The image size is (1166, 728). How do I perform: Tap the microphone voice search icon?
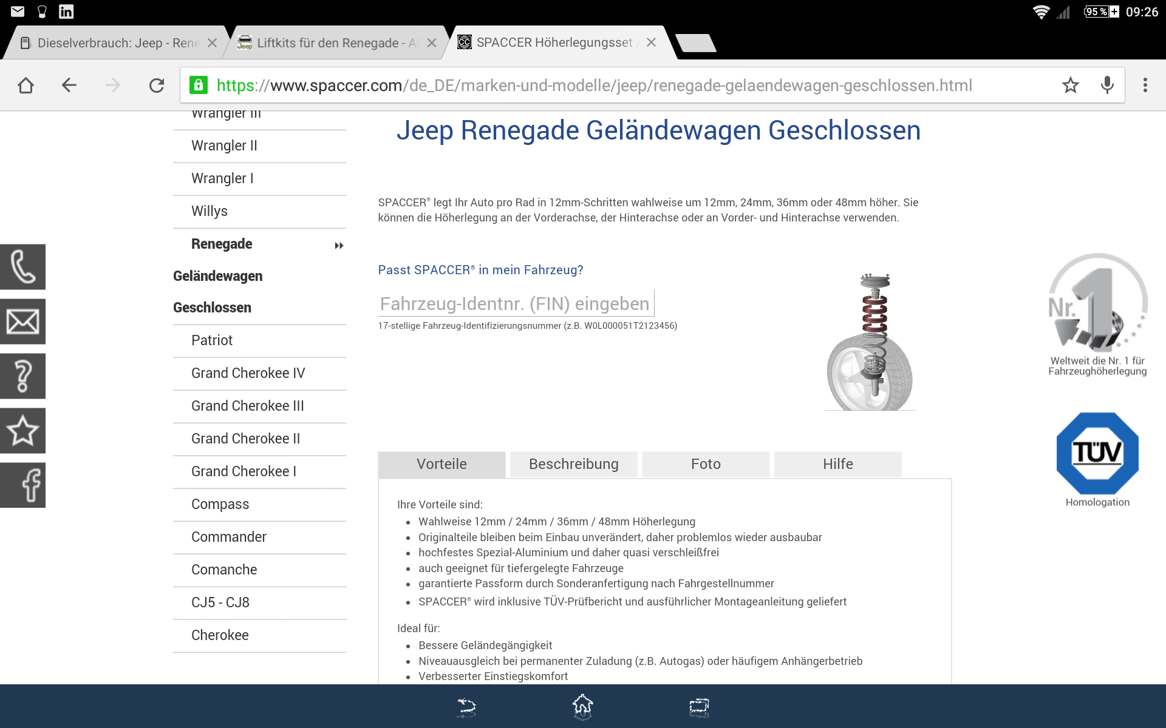(1107, 86)
